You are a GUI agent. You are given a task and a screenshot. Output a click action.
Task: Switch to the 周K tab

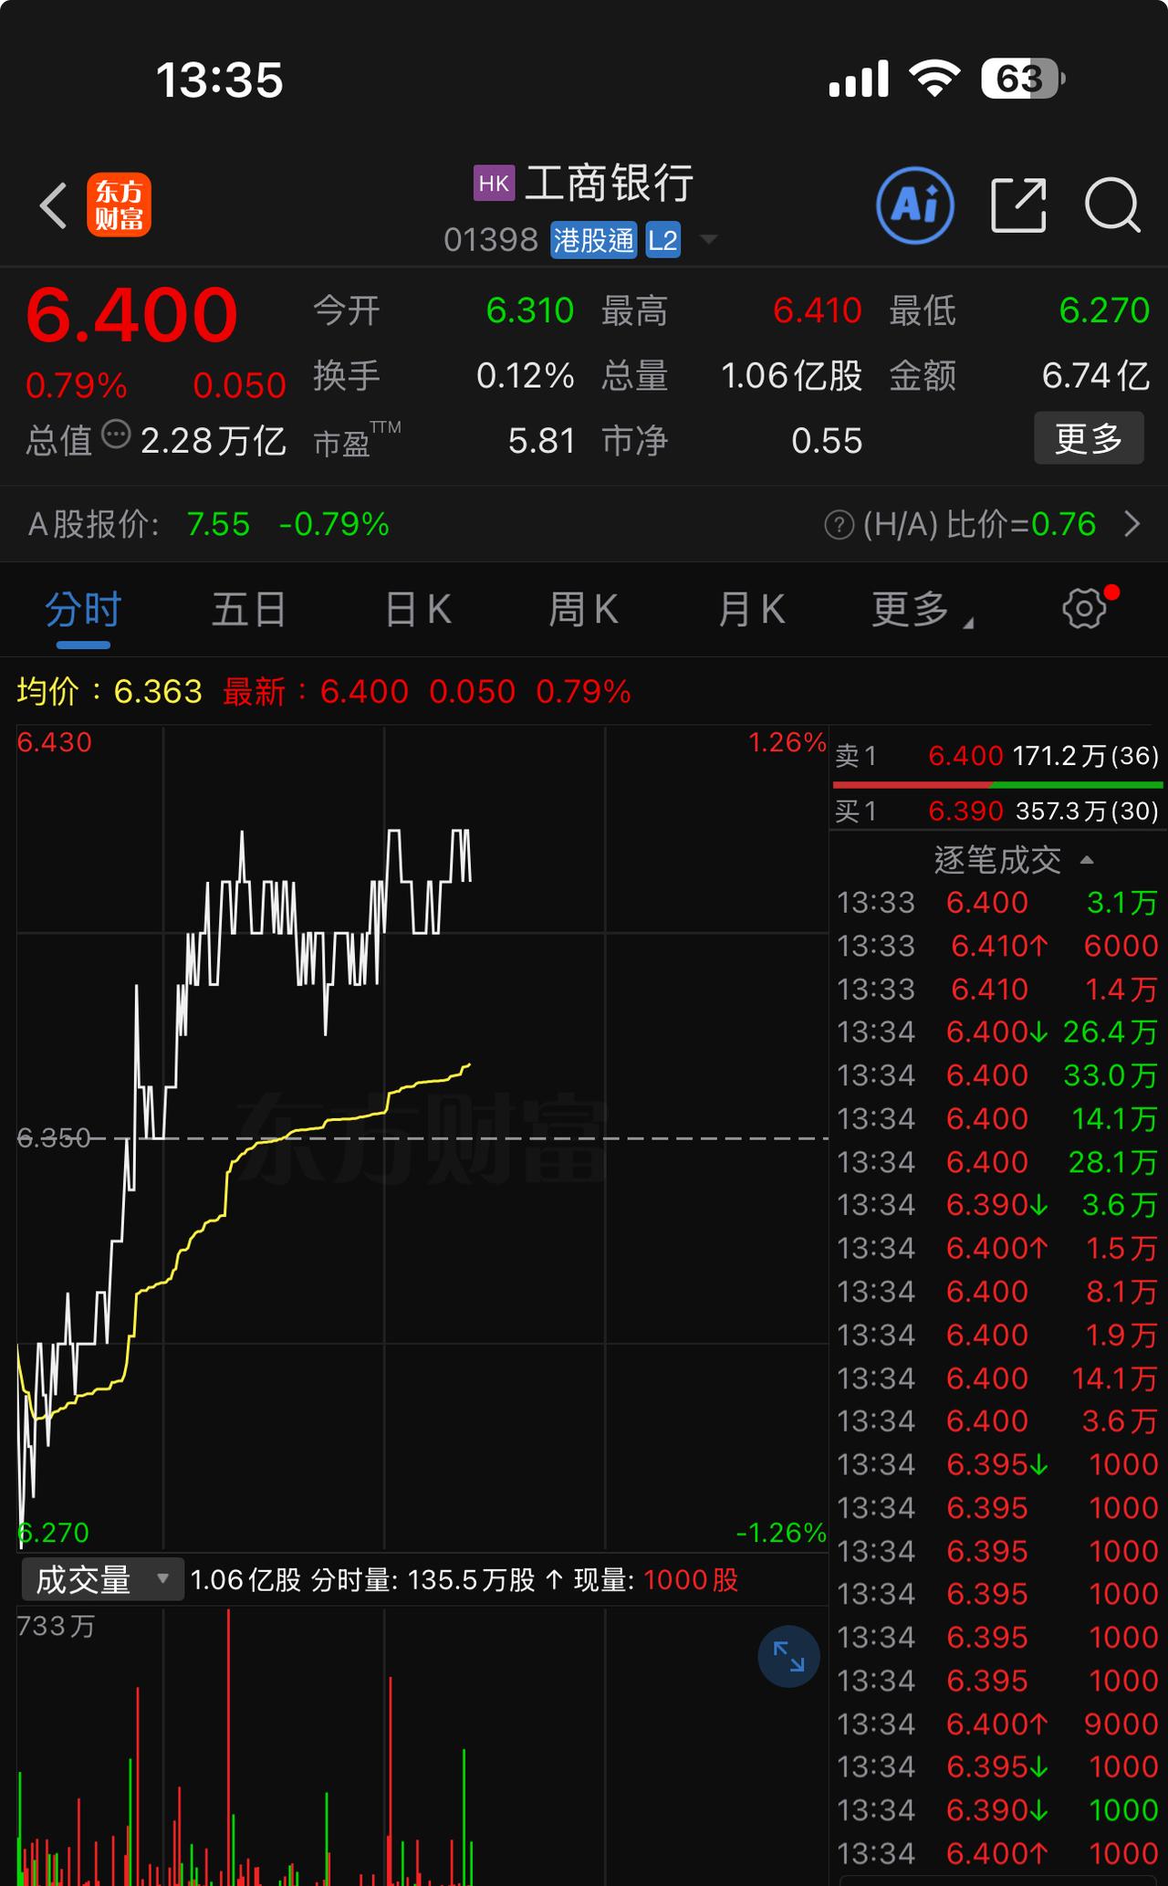pos(583,609)
